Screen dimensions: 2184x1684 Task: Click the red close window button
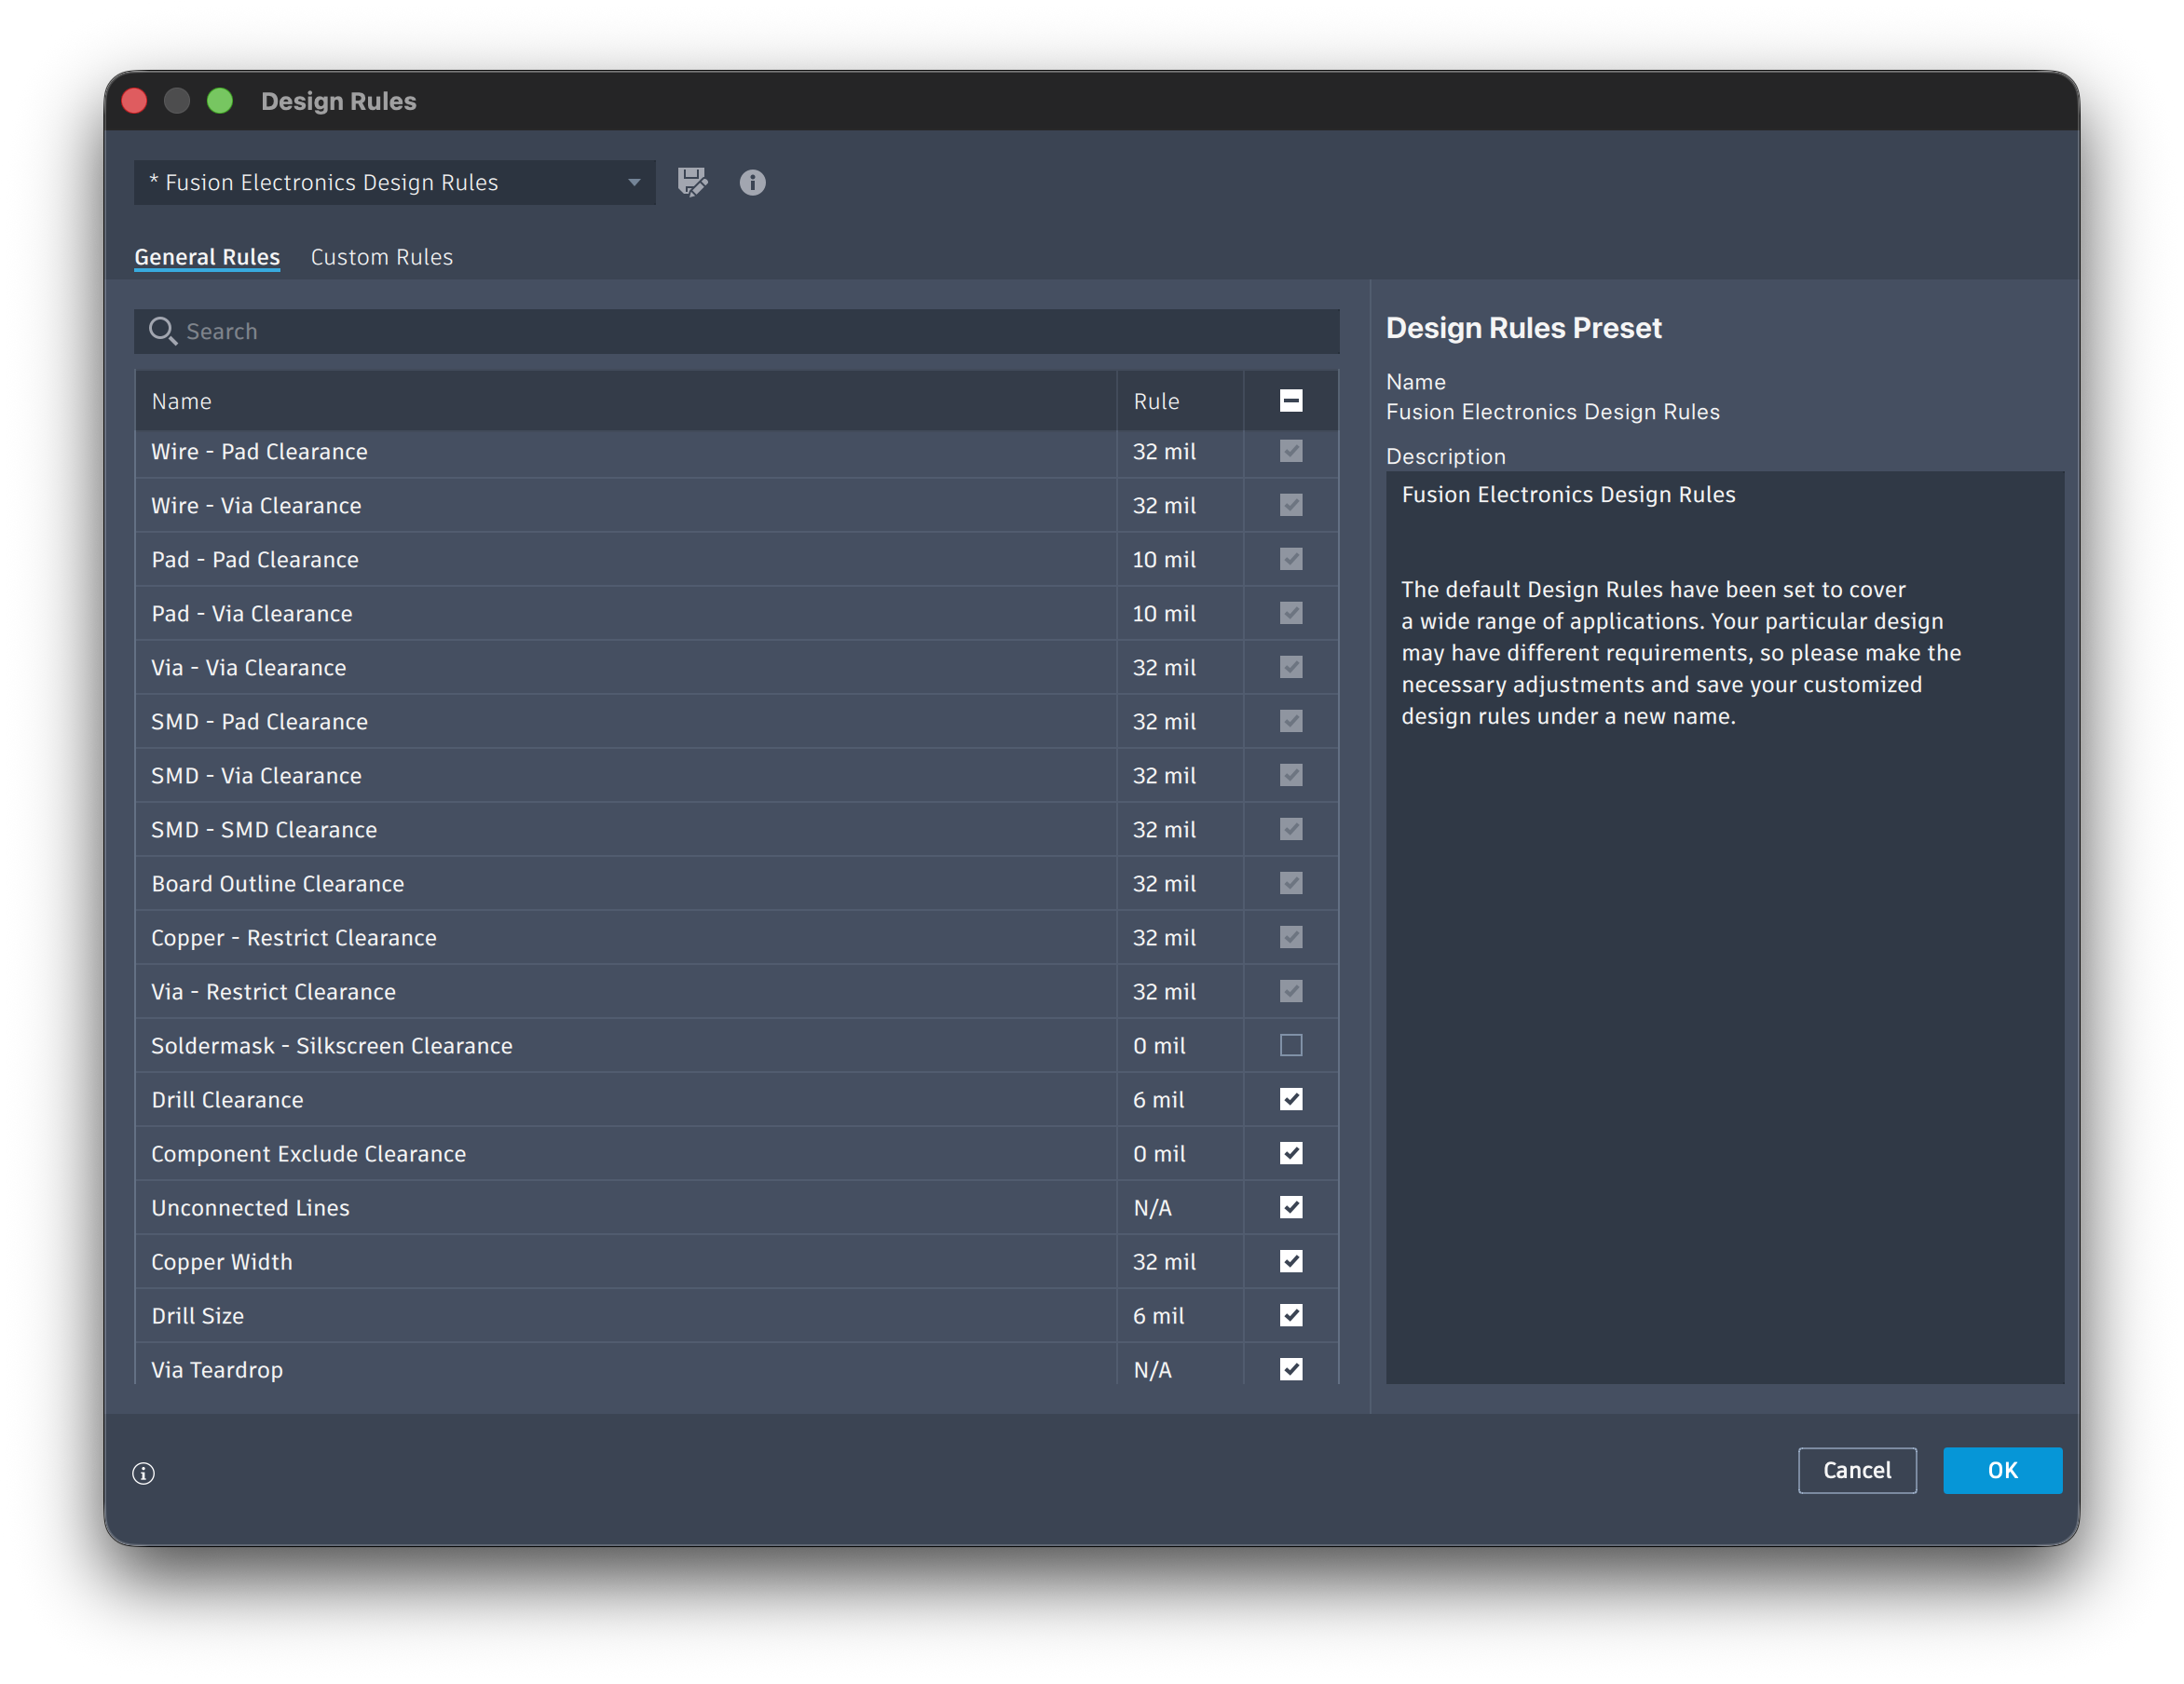tap(134, 101)
